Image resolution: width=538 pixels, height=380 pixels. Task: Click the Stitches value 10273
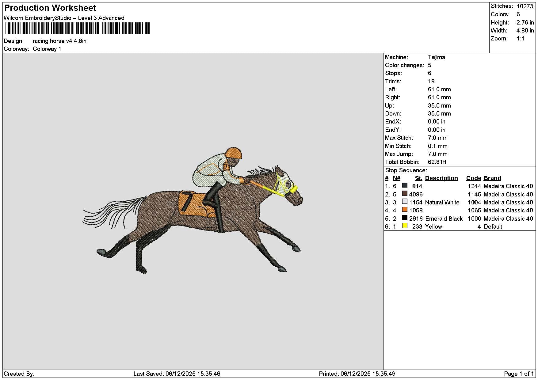[x=525, y=6]
